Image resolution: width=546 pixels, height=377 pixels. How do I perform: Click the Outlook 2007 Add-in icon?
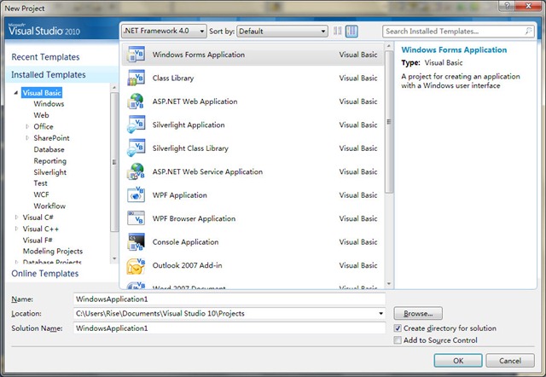136,265
